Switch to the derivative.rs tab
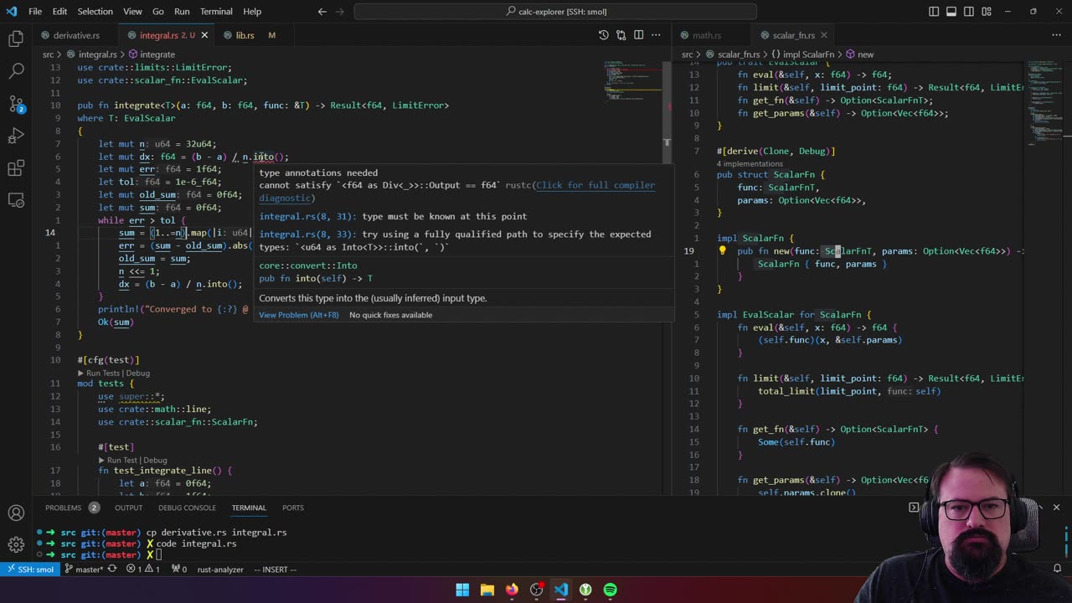The height and width of the screenshot is (603, 1072). click(x=75, y=35)
